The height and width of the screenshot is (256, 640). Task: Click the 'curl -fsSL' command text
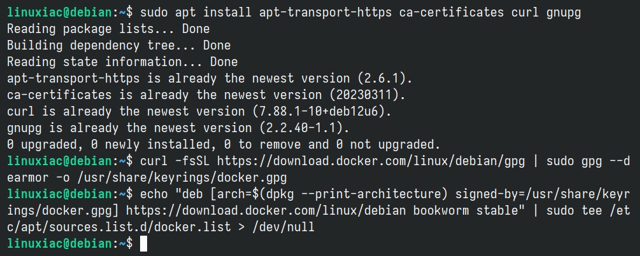pyautogui.click(x=174, y=161)
